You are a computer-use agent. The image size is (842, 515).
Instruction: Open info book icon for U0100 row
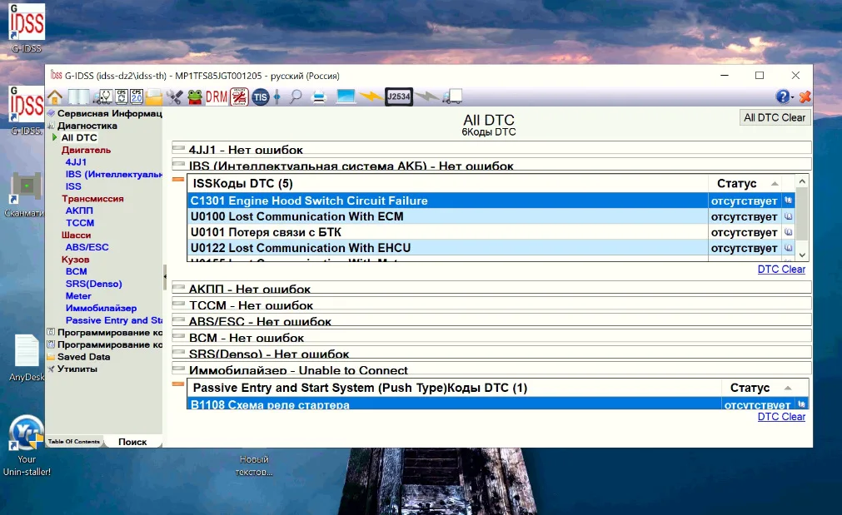789,216
